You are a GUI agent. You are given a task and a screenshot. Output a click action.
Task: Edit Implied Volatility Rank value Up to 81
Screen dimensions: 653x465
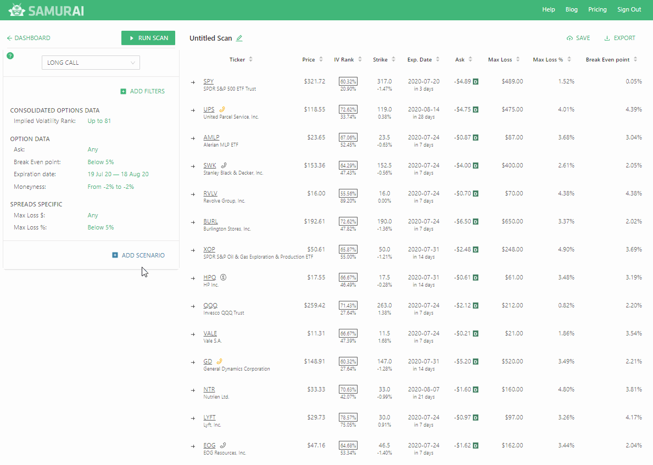pyautogui.click(x=99, y=121)
